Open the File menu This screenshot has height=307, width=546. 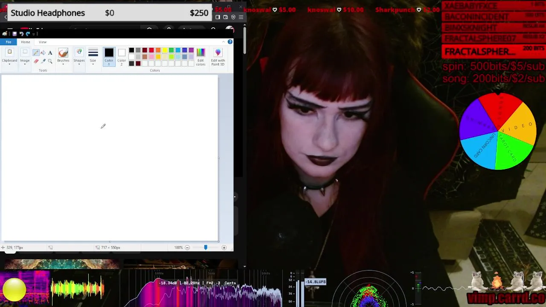pos(9,42)
